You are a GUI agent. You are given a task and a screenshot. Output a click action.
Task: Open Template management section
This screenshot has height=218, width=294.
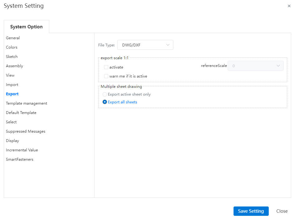click(x=27, y=103)
